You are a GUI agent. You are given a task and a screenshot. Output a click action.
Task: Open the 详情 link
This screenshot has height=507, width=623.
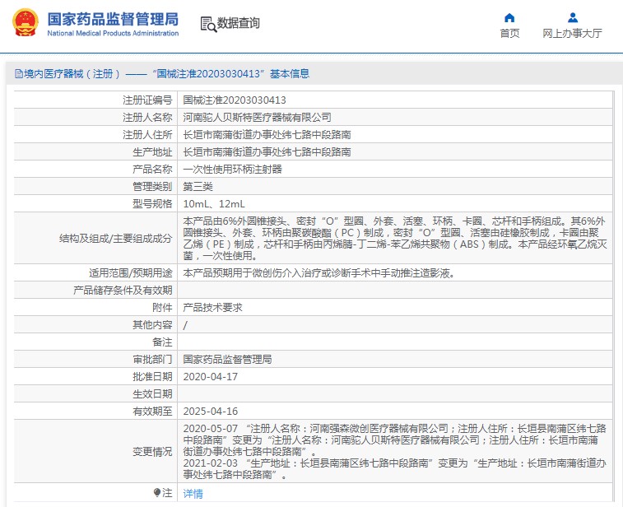click(193, 493)
